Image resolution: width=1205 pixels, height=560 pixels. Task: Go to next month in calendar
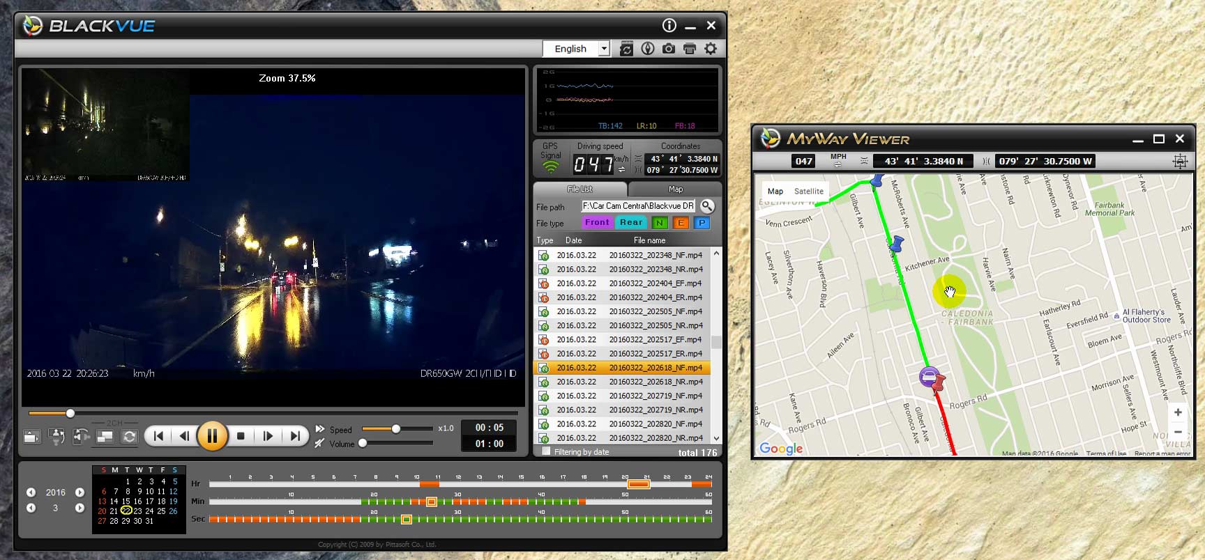[79, 508]
